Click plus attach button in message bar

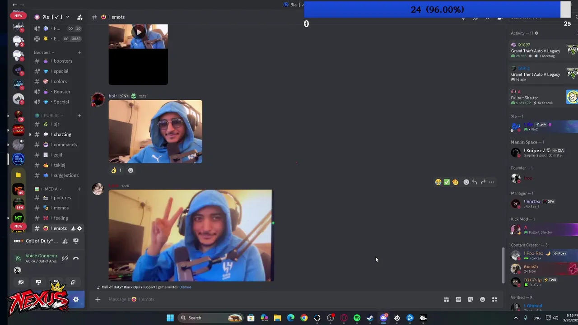point(98,299)
